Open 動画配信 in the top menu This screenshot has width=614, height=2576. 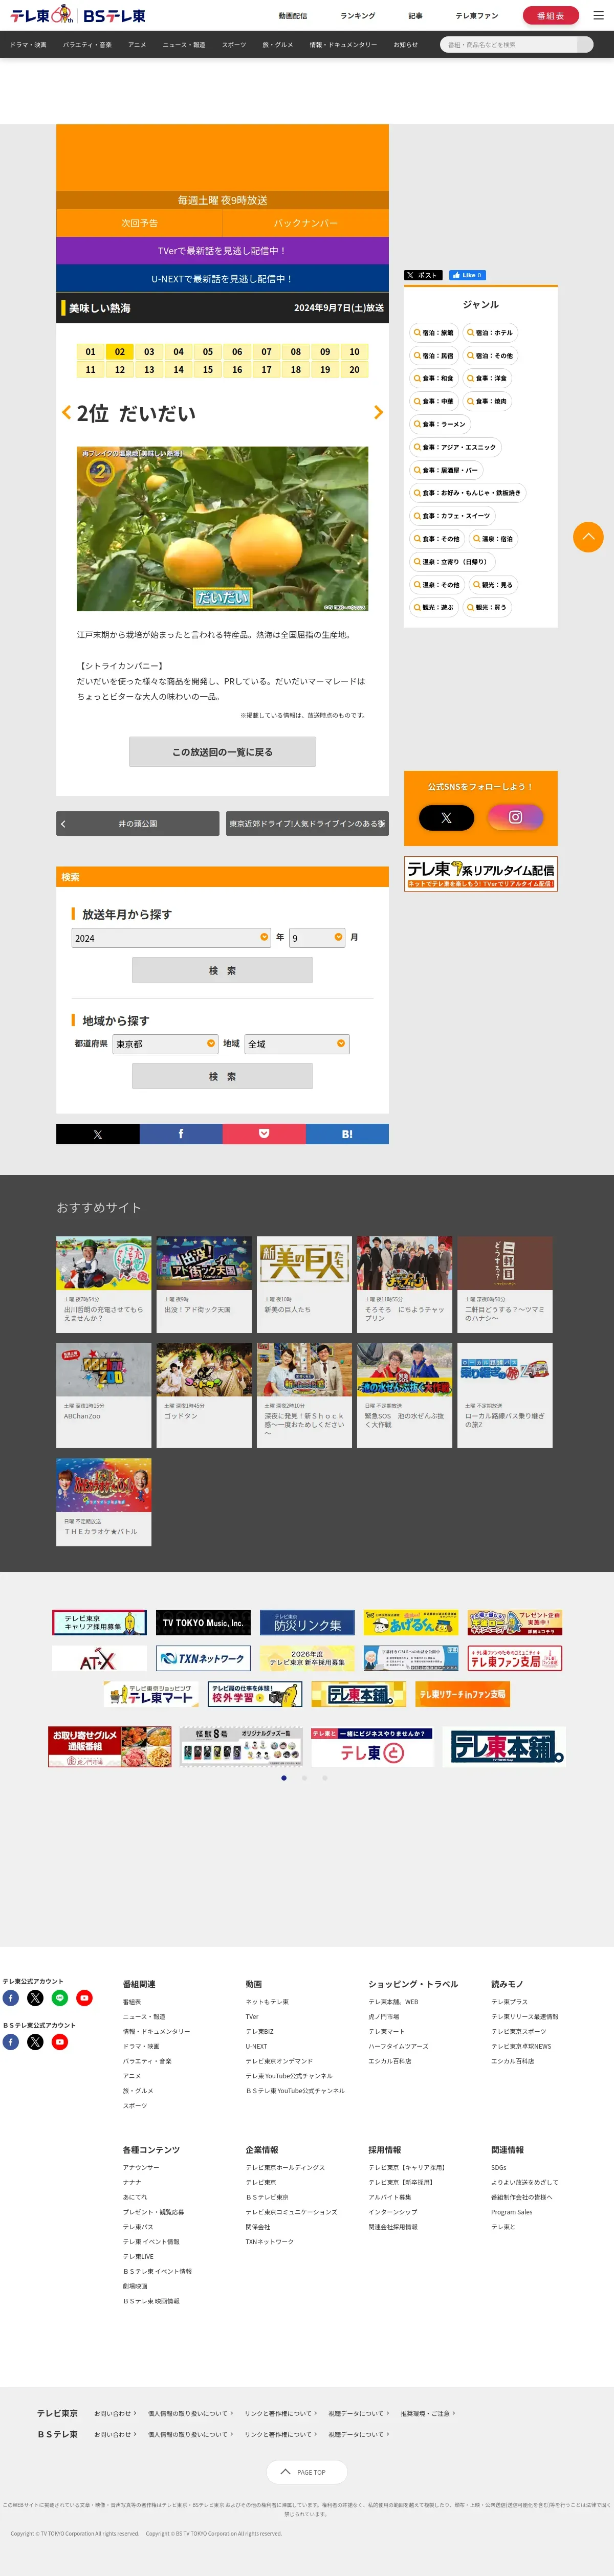(x=293, y=16)
